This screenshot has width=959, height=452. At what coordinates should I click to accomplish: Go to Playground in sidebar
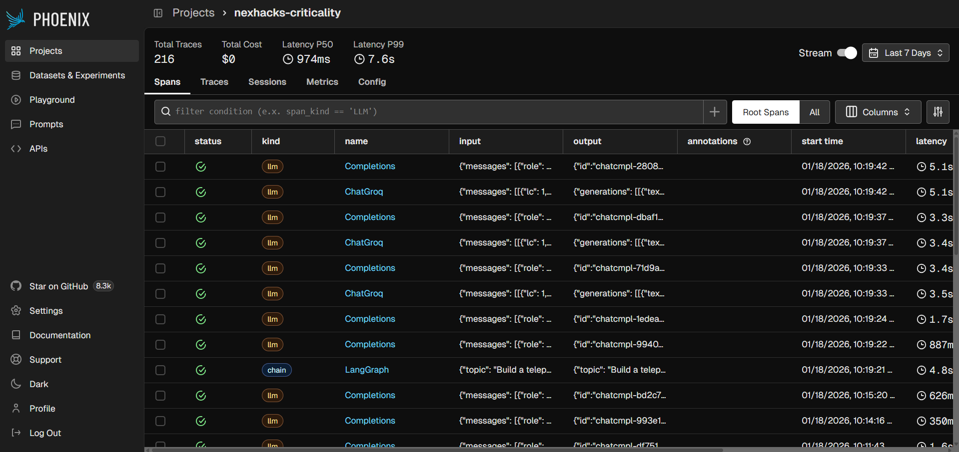[x=72, y=100]
